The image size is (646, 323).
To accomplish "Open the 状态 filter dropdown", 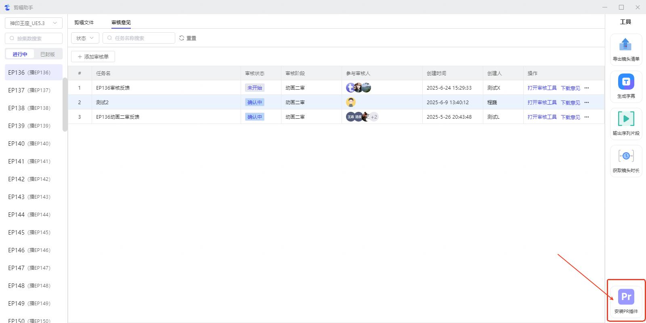I will [85, 38].
